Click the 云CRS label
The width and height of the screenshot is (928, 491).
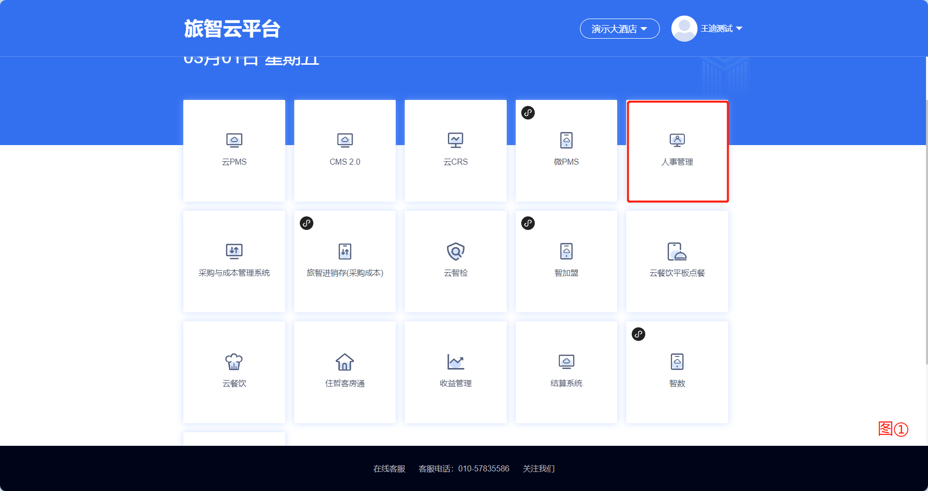pyautogui.click(x=455, y=162)
